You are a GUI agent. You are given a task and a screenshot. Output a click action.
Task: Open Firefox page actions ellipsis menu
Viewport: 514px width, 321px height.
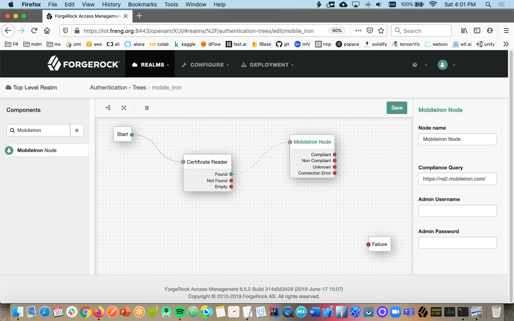[359, 30]
